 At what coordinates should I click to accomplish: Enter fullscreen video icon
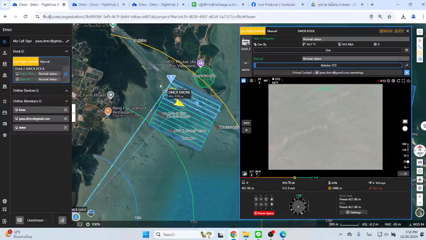click(403, 81)
